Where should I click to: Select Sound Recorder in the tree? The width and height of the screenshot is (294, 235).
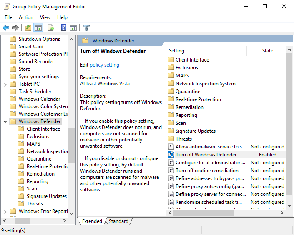(36, 61)
